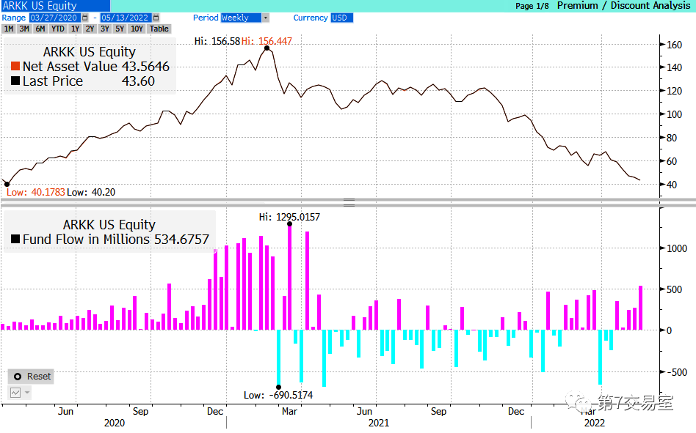The height and width of the screenshot is (433, 696).
Task: Open the Period Weekly dropdown
Action: tap(265, 18)
